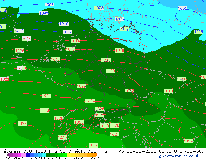Image resolution: width=206 pixels, height=159 pixels.
Task: Click the 1030 label adjacent to a 1026 label
Action: 104,126
